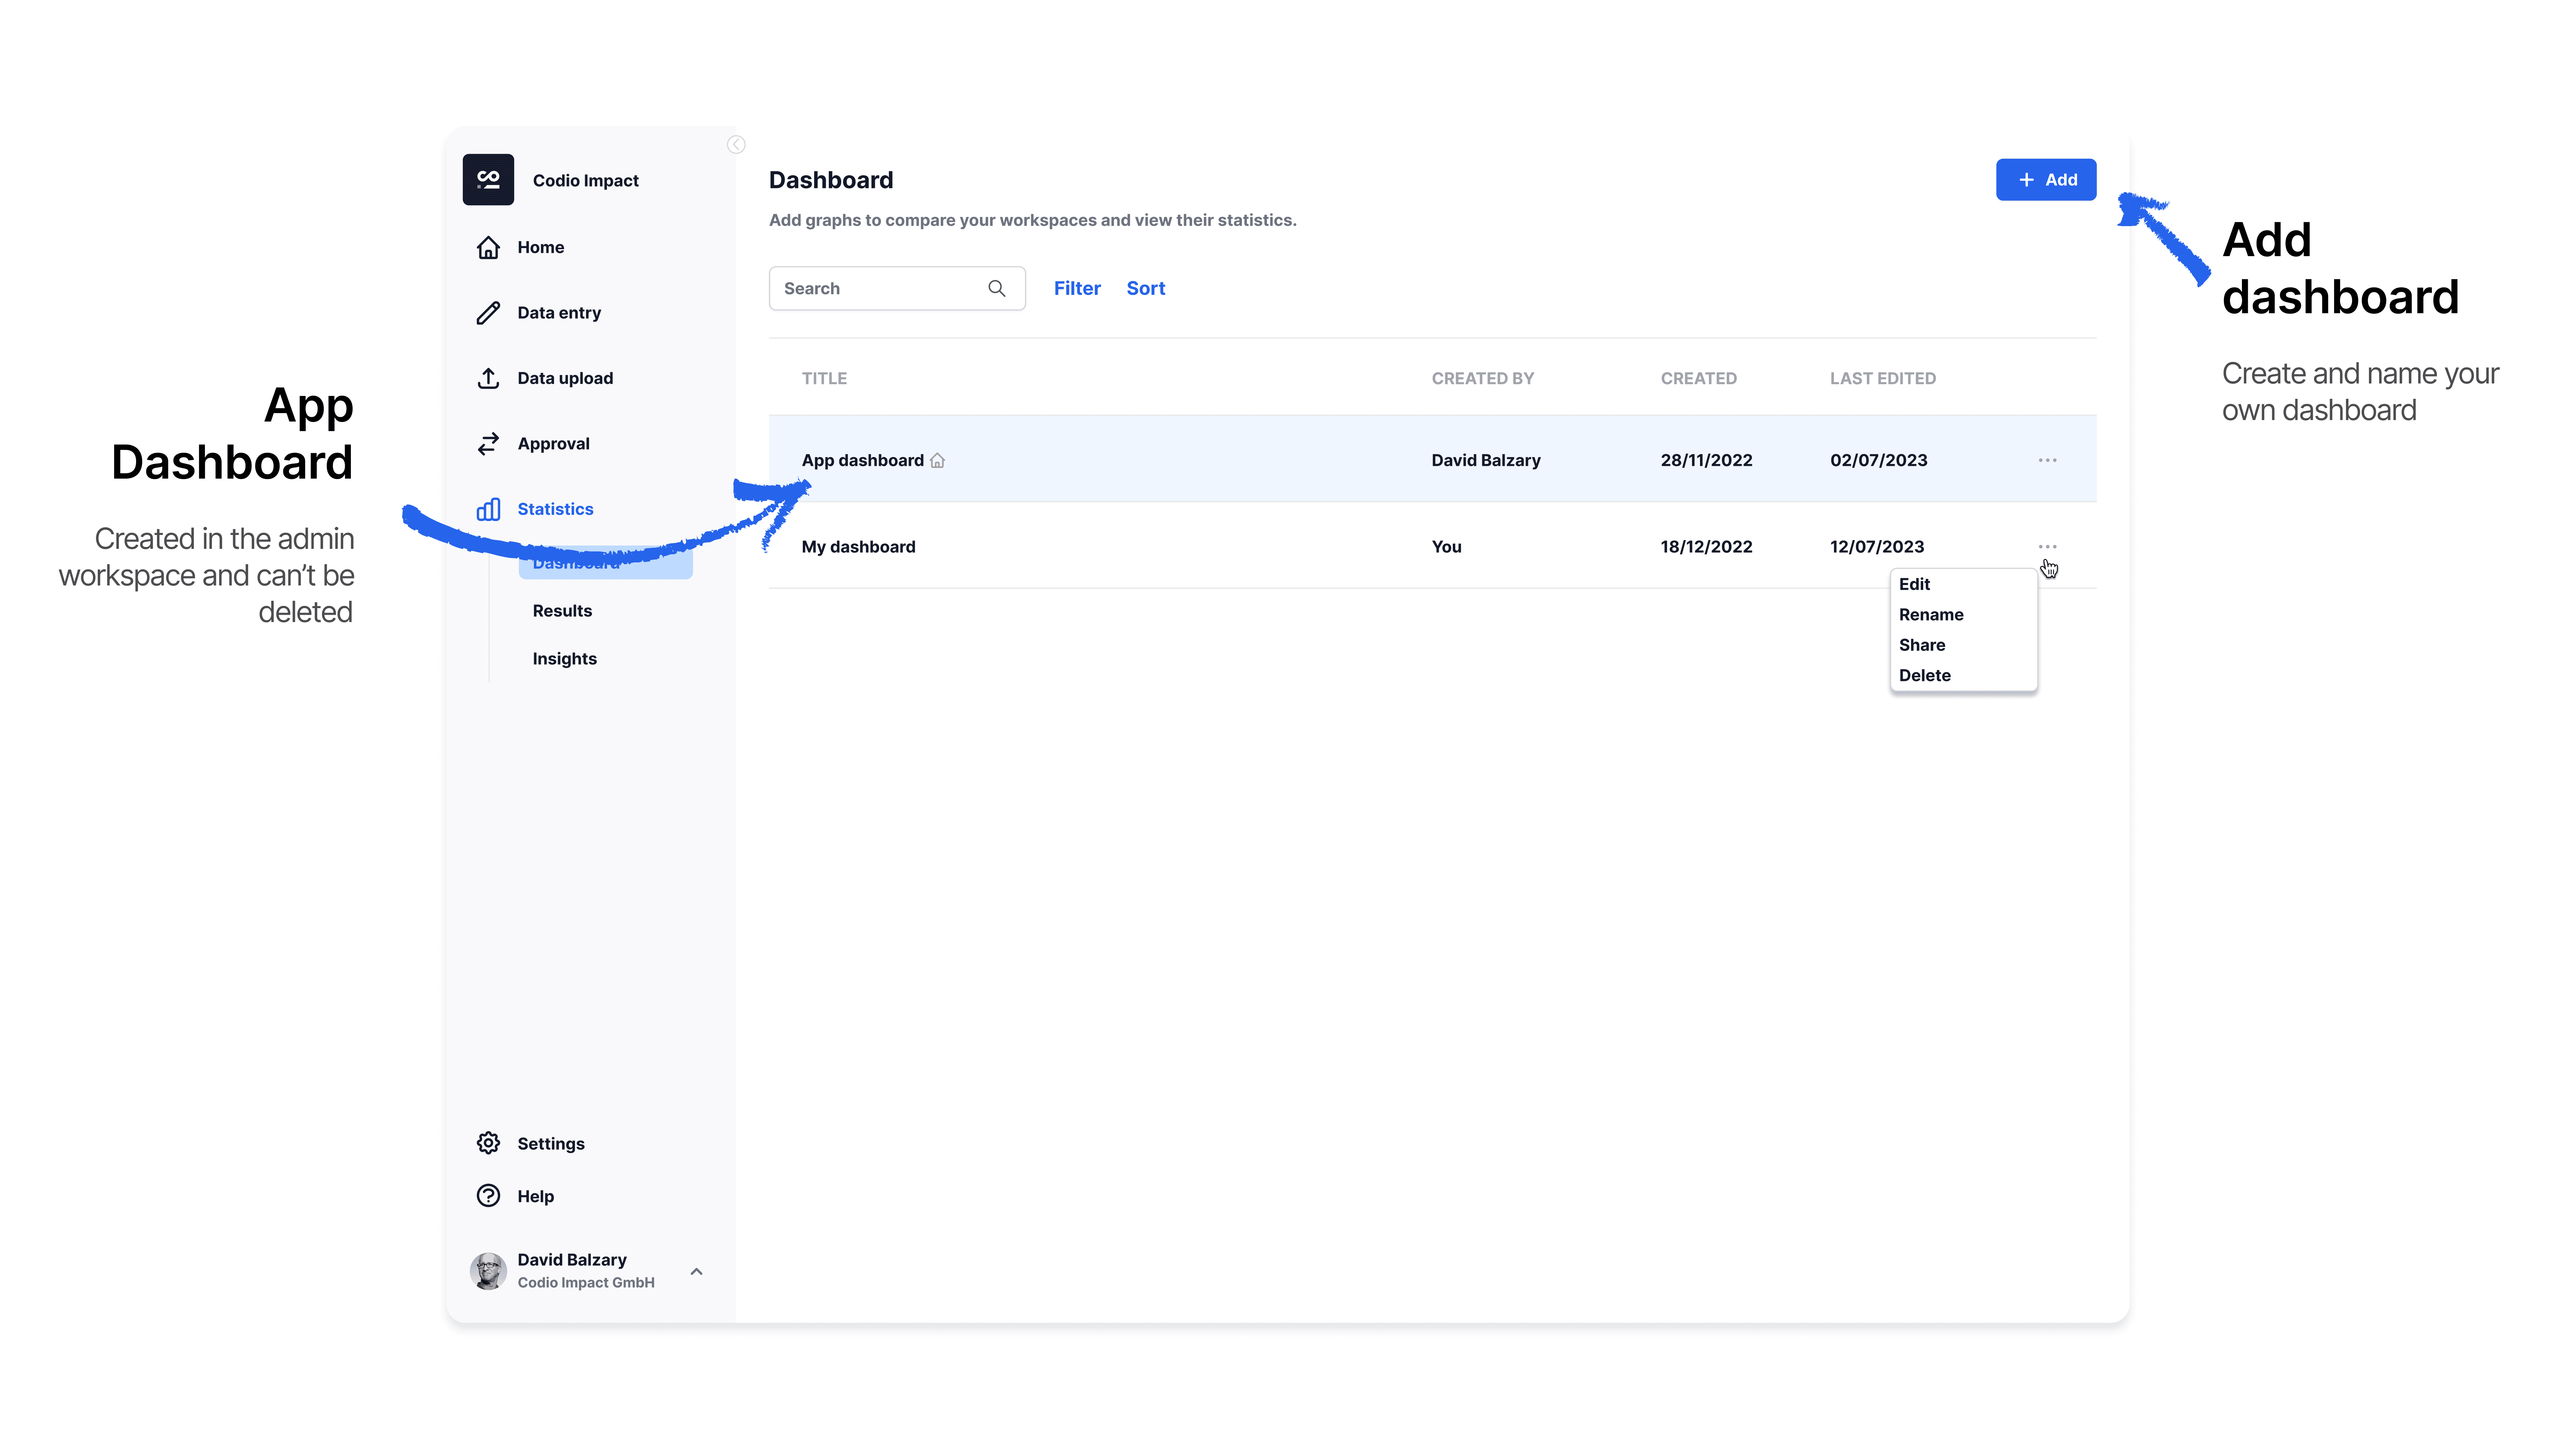Click the home icon beside App dashboard
The width and height of the screenshot is (2576, 1449).
[937, 461]
